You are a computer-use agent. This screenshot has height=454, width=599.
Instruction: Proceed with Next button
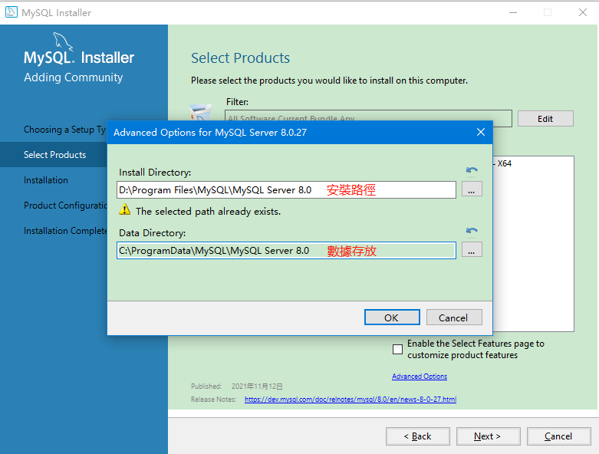point(489,436)
